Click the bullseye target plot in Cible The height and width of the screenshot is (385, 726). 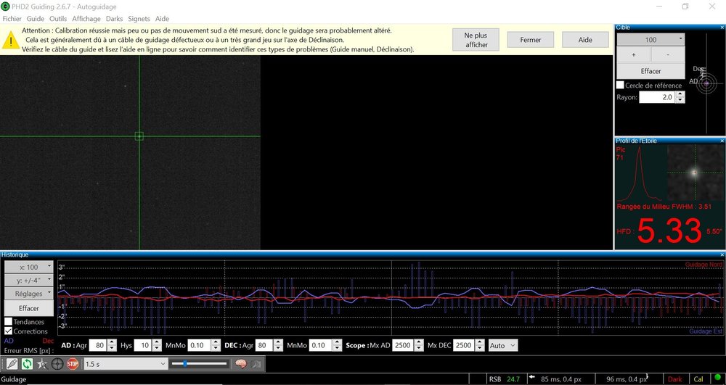[x=706, y=83]
